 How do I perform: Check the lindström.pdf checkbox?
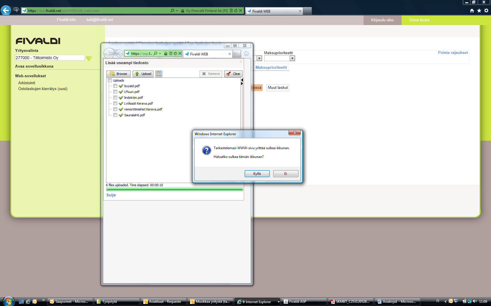pos(115,98)
